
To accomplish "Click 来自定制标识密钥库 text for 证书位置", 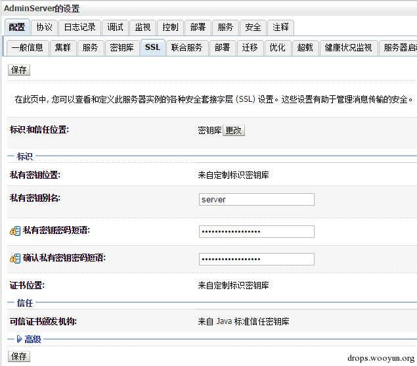I will [x=234, y=286].
